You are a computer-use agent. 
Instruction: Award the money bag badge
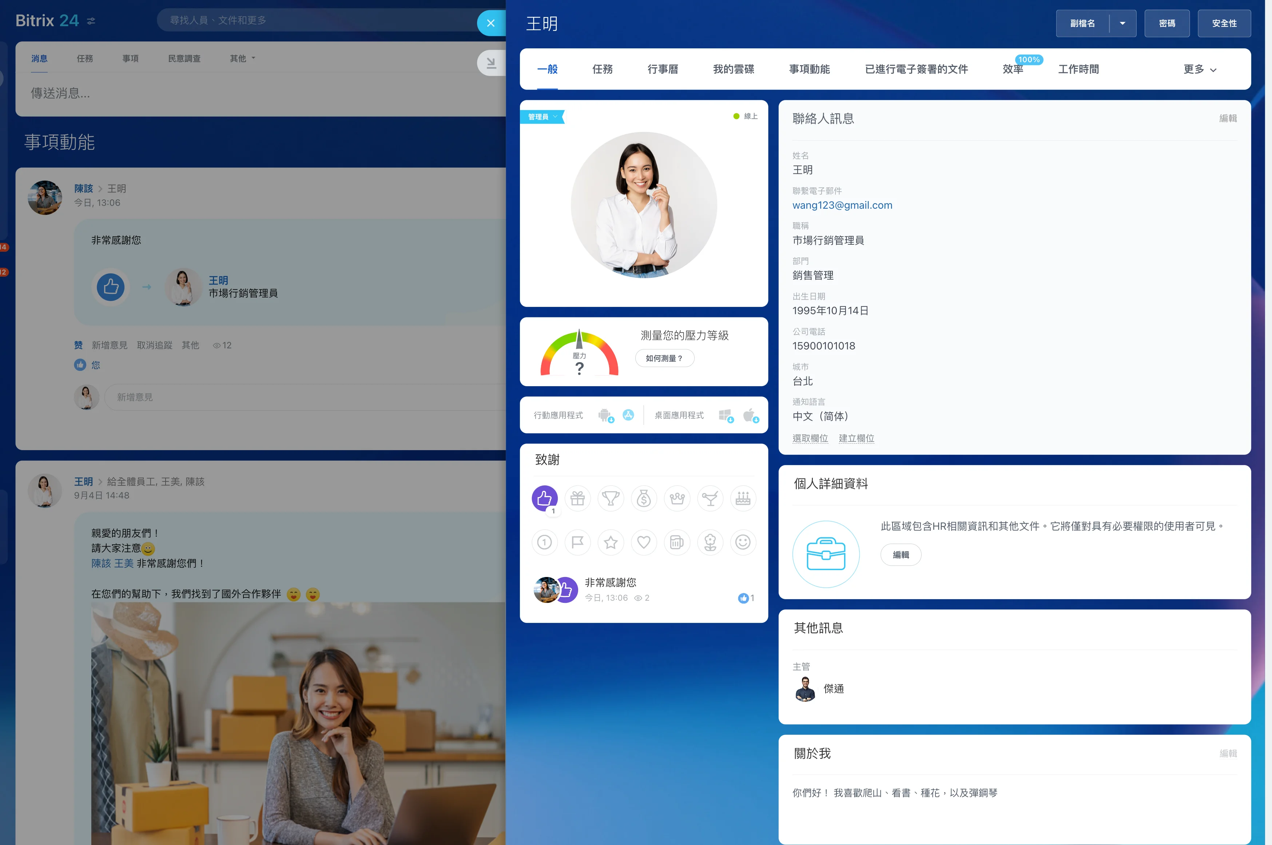[644, 498]
